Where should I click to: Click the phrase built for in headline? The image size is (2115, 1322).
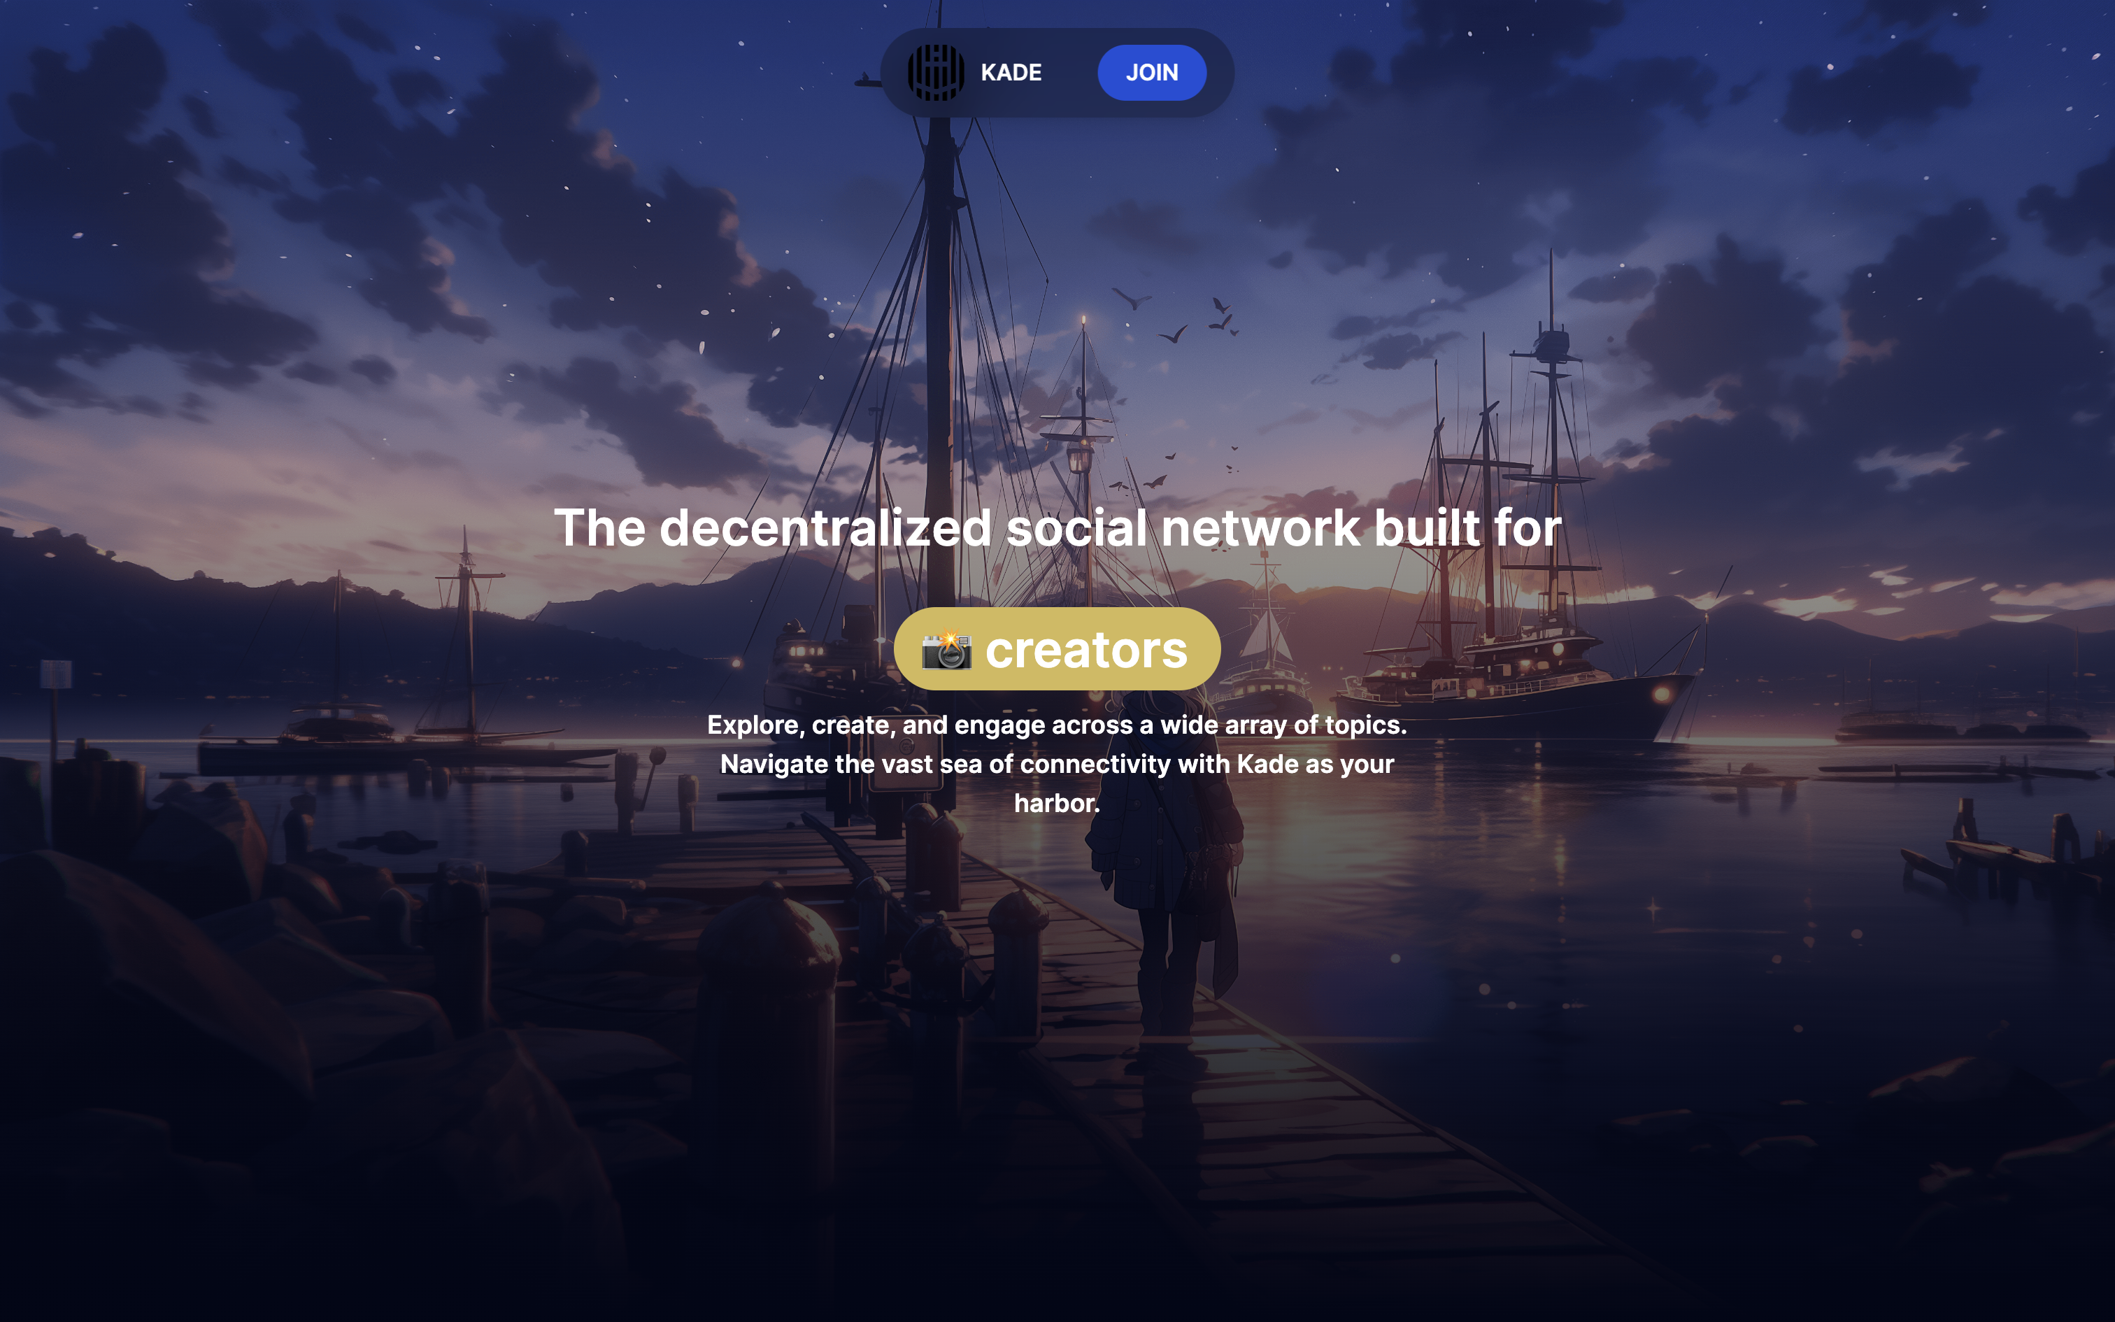point(1467,528)
